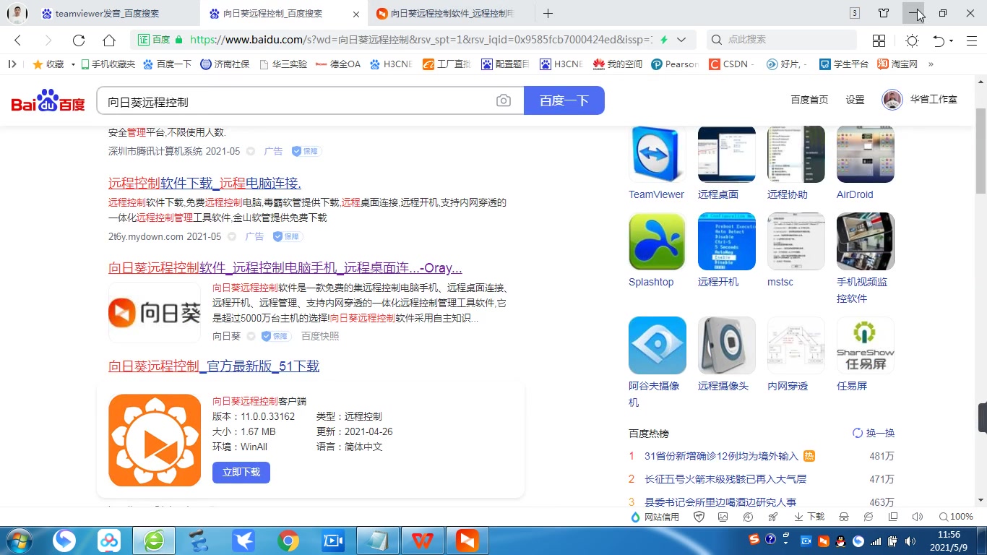Screen dimensions: 987x555
Task: Open 百度快照 for the Oray result
Action: (x=320, y=336)
